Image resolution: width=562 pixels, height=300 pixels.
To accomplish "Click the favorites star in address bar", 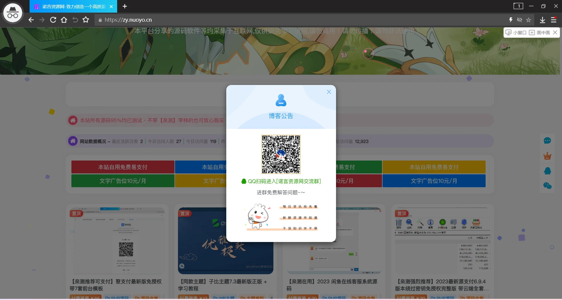I will pyautogui.click(x=528, y=20).
